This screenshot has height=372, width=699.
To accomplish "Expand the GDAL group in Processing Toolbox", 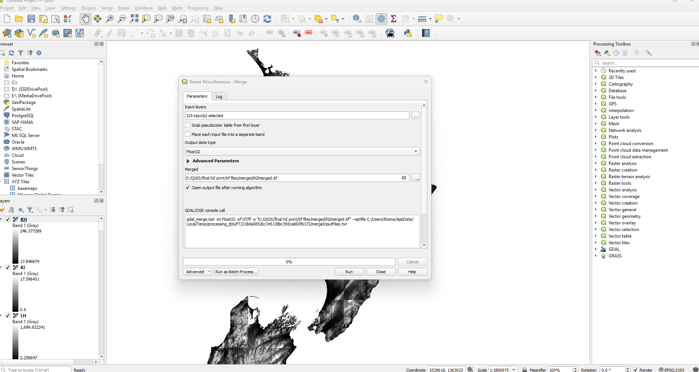I will [x=595, y=249].
